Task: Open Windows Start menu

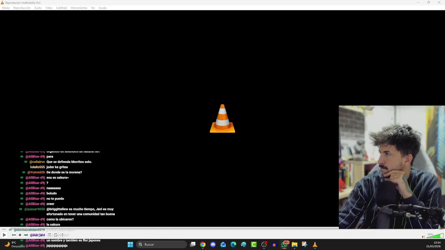Action: click(x=130, y=244)
